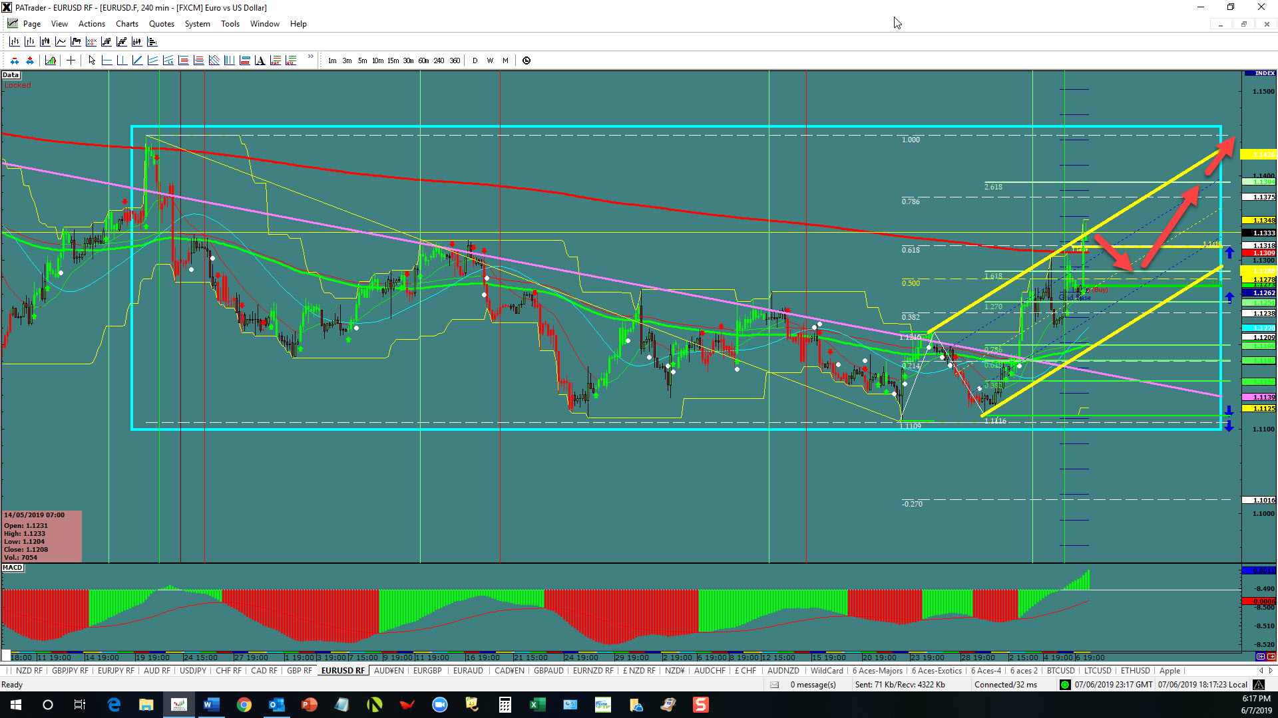Open Zoom from the taskbar

[440, 705]
